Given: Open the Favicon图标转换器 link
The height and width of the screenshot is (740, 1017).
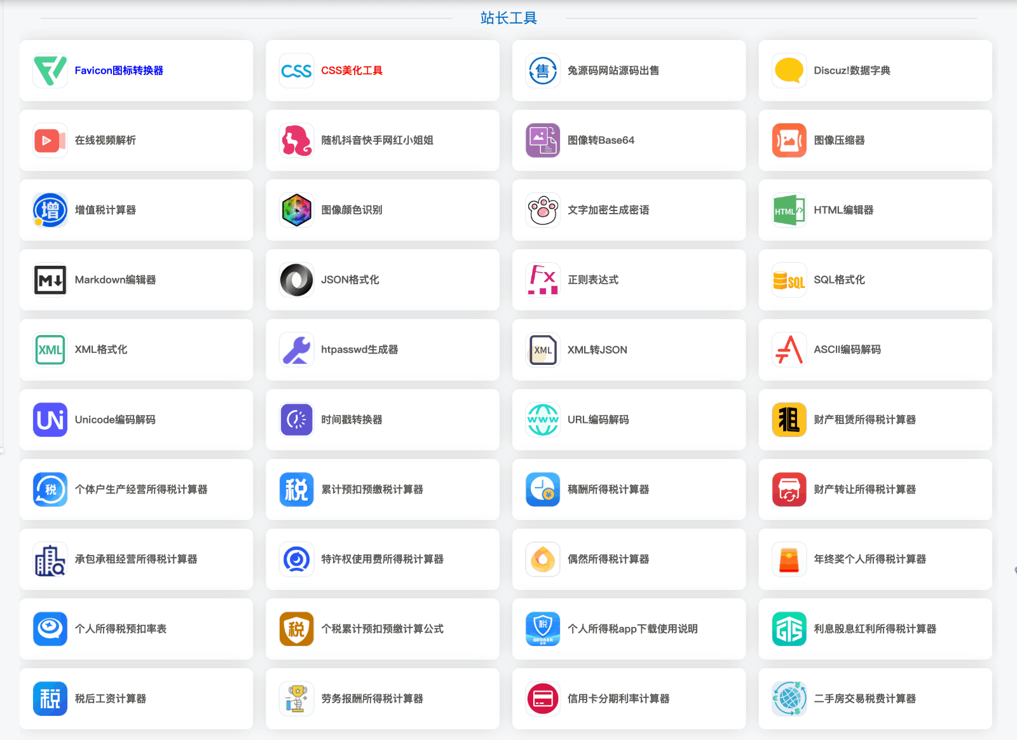Looking at the screenshot, I should coord(119,71).
